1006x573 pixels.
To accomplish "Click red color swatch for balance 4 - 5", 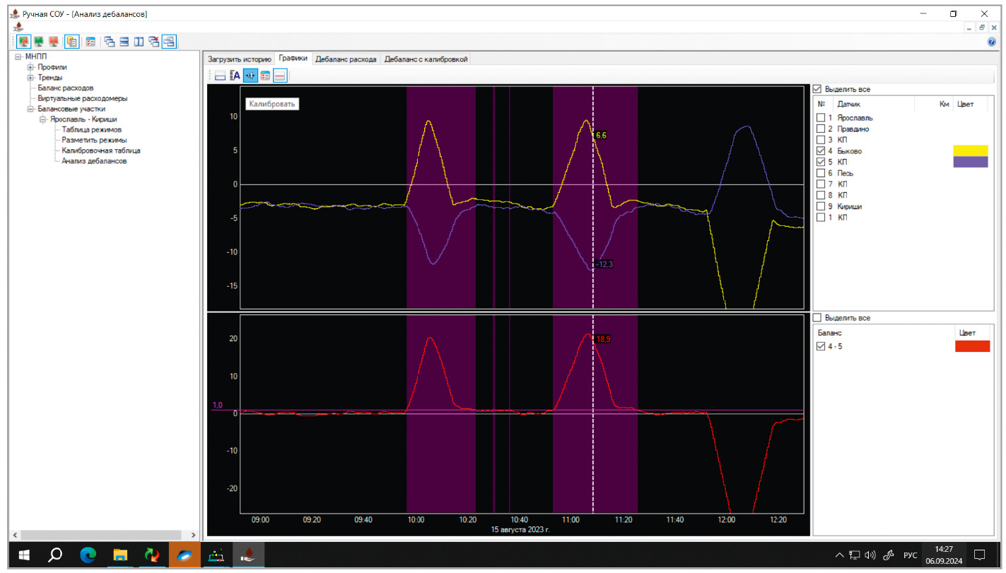I will coord(972,346).
